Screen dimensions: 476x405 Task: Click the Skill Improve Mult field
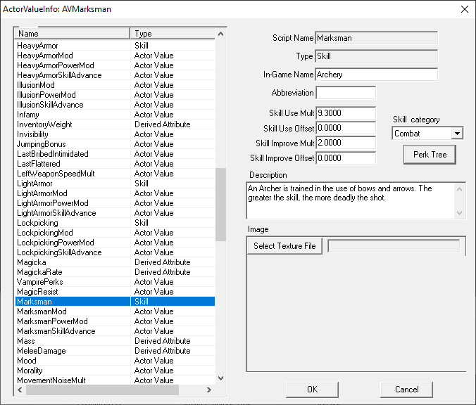pos(346,143)
